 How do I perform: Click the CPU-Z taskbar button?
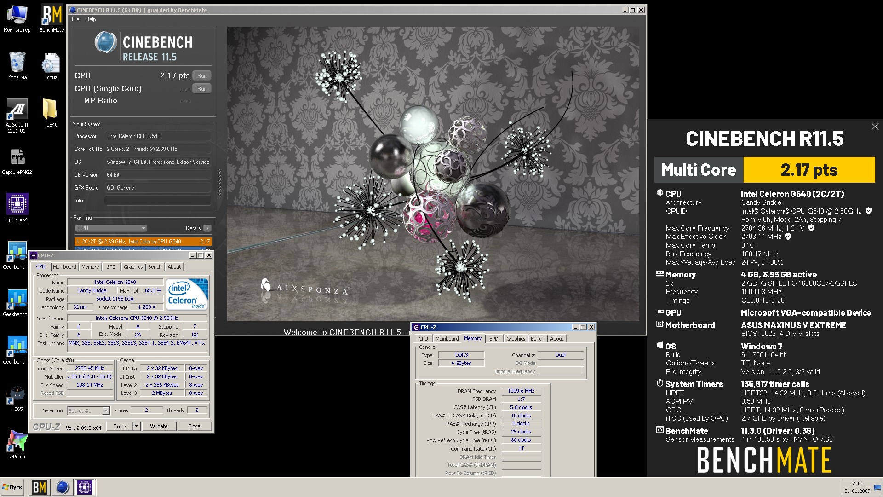[x=85, y=487]
